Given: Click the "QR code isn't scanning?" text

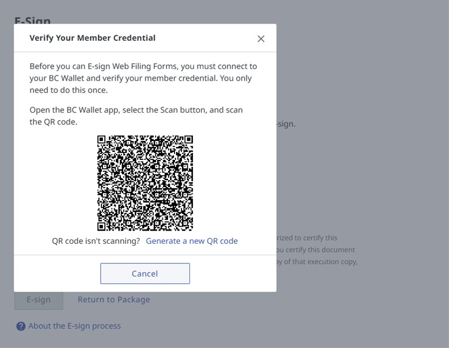Looking at the screenshot, I should tap(96, 241).
